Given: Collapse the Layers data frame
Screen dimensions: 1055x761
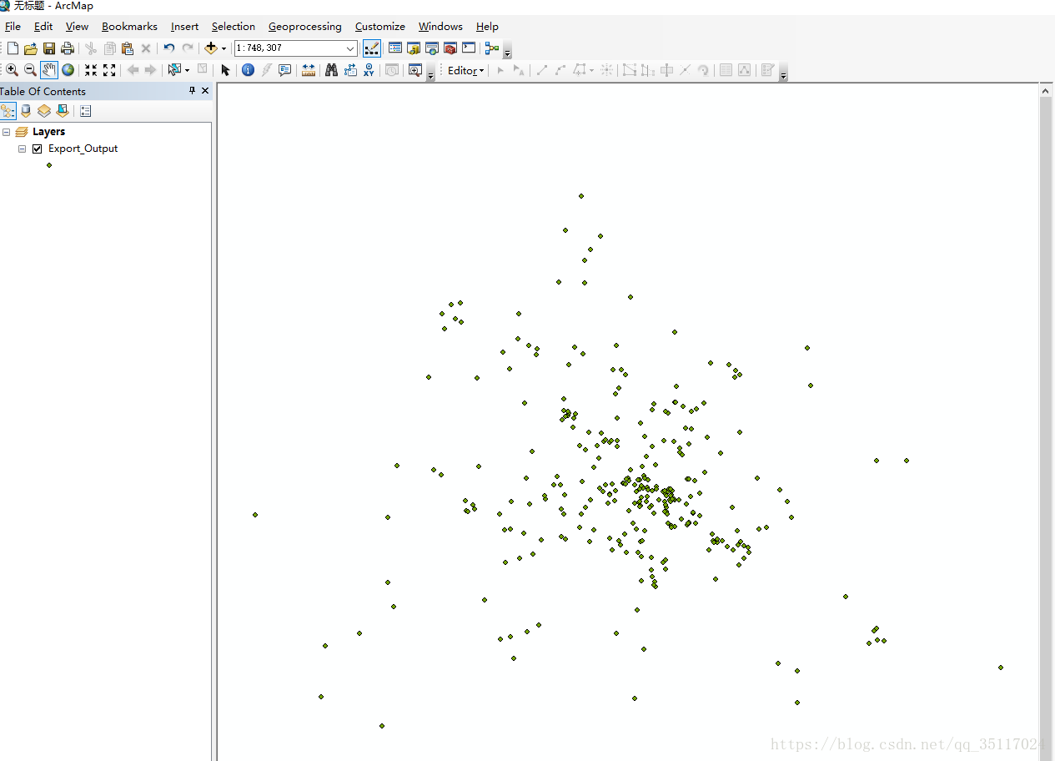Looking at the screenshot, I should tap(7, 132).
